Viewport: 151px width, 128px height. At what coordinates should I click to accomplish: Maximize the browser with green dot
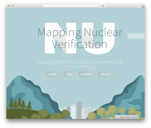[13, 6]
